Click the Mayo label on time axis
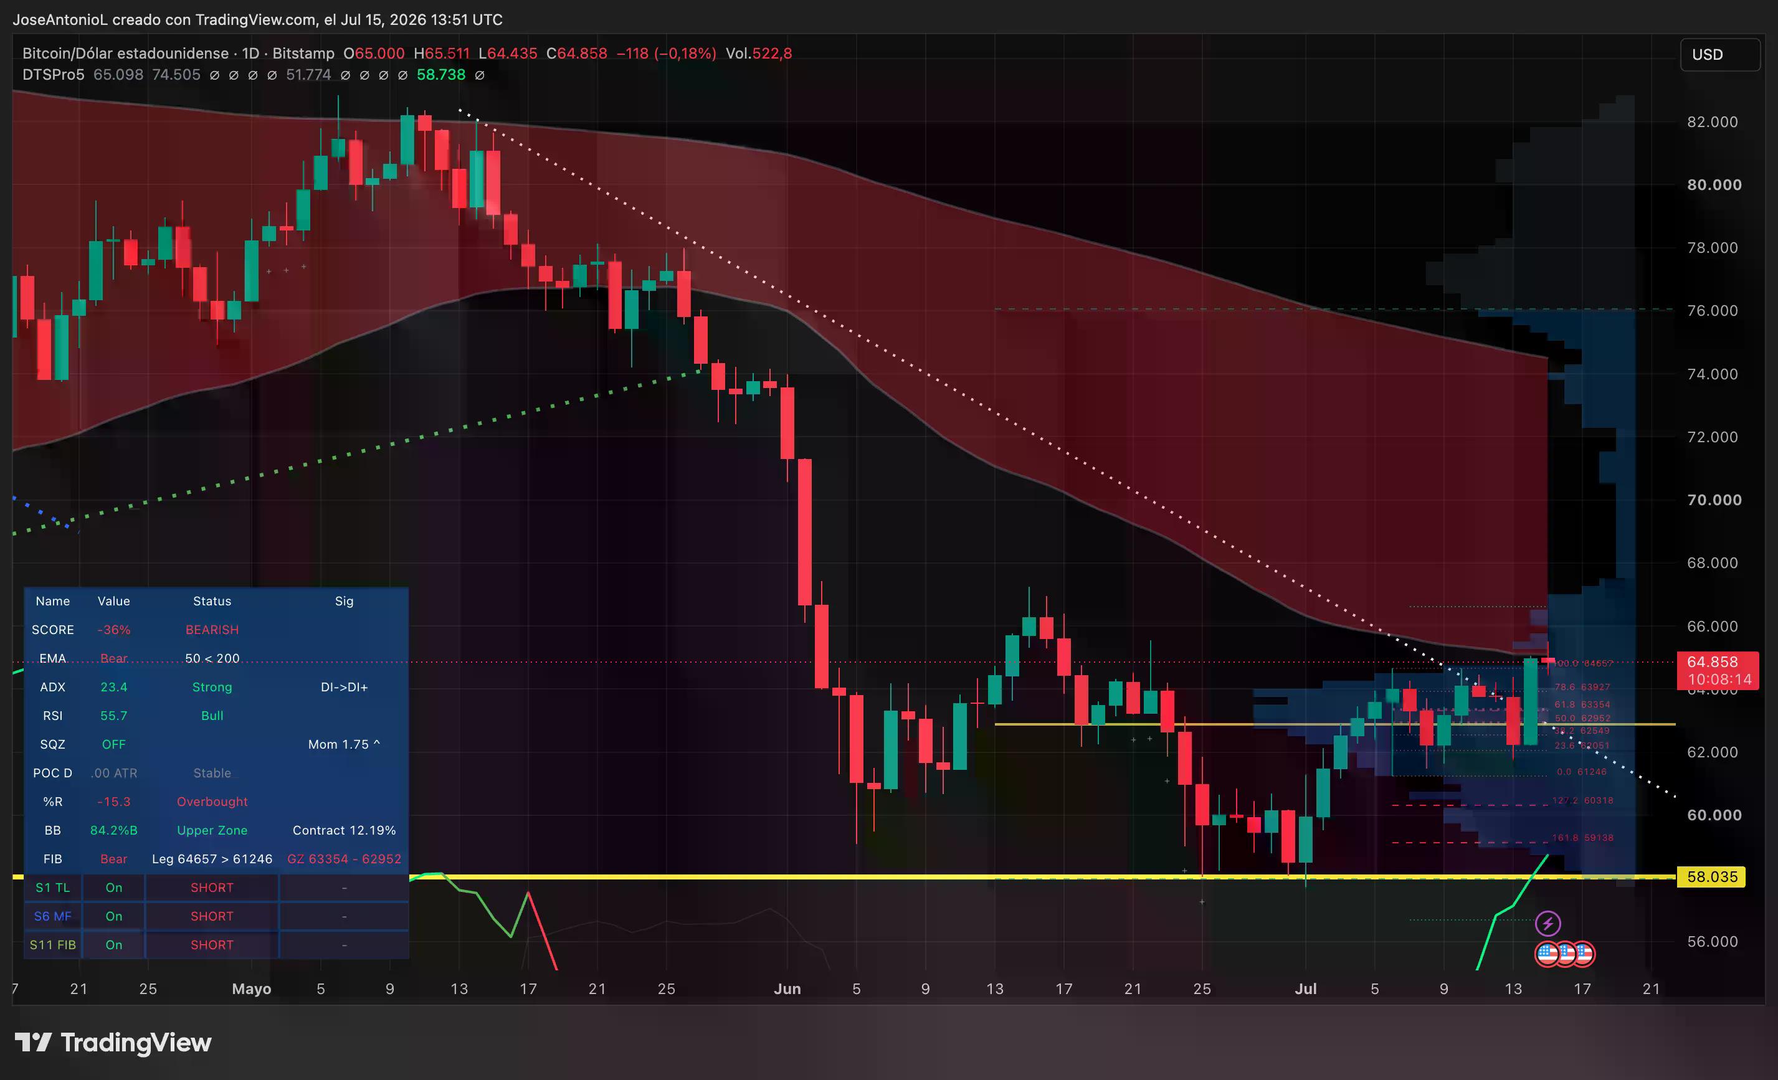1778x1080 pixels. 251,989
